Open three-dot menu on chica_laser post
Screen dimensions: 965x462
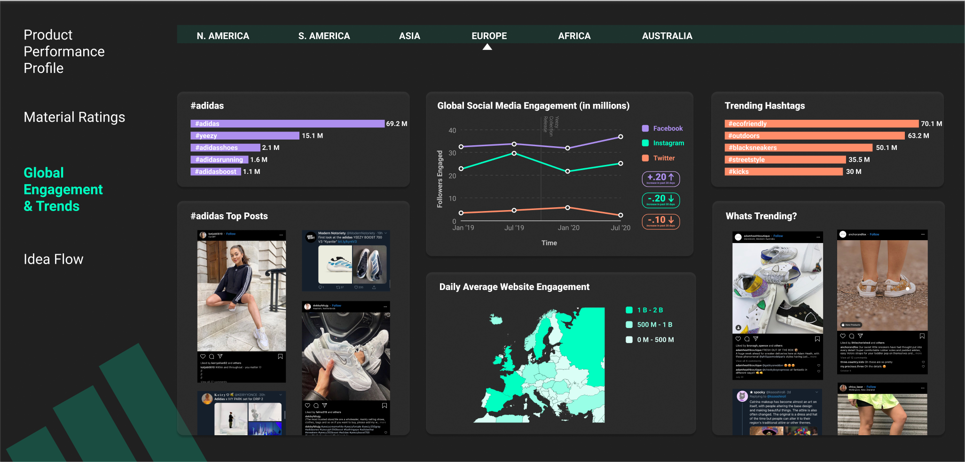point(923,388)
